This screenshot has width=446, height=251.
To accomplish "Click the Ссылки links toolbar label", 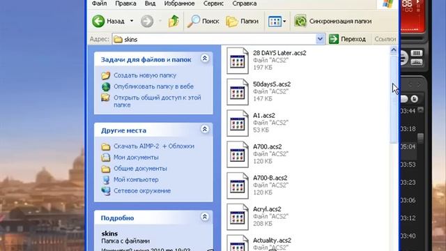I will (x=385, y=39).
